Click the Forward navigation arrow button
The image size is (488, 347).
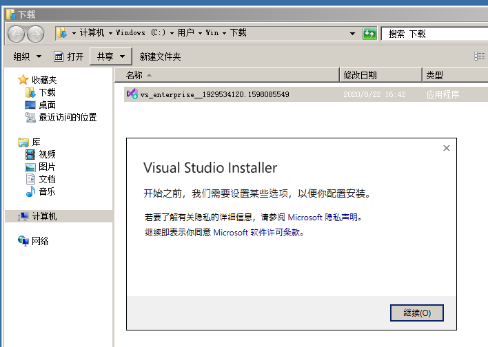coord(35,34)
